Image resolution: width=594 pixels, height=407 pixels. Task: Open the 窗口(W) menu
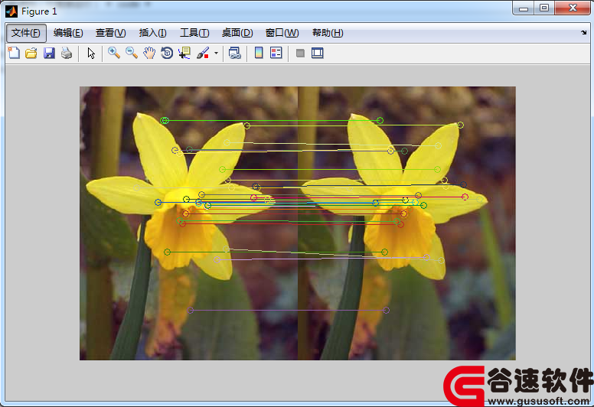pos(282,33)
